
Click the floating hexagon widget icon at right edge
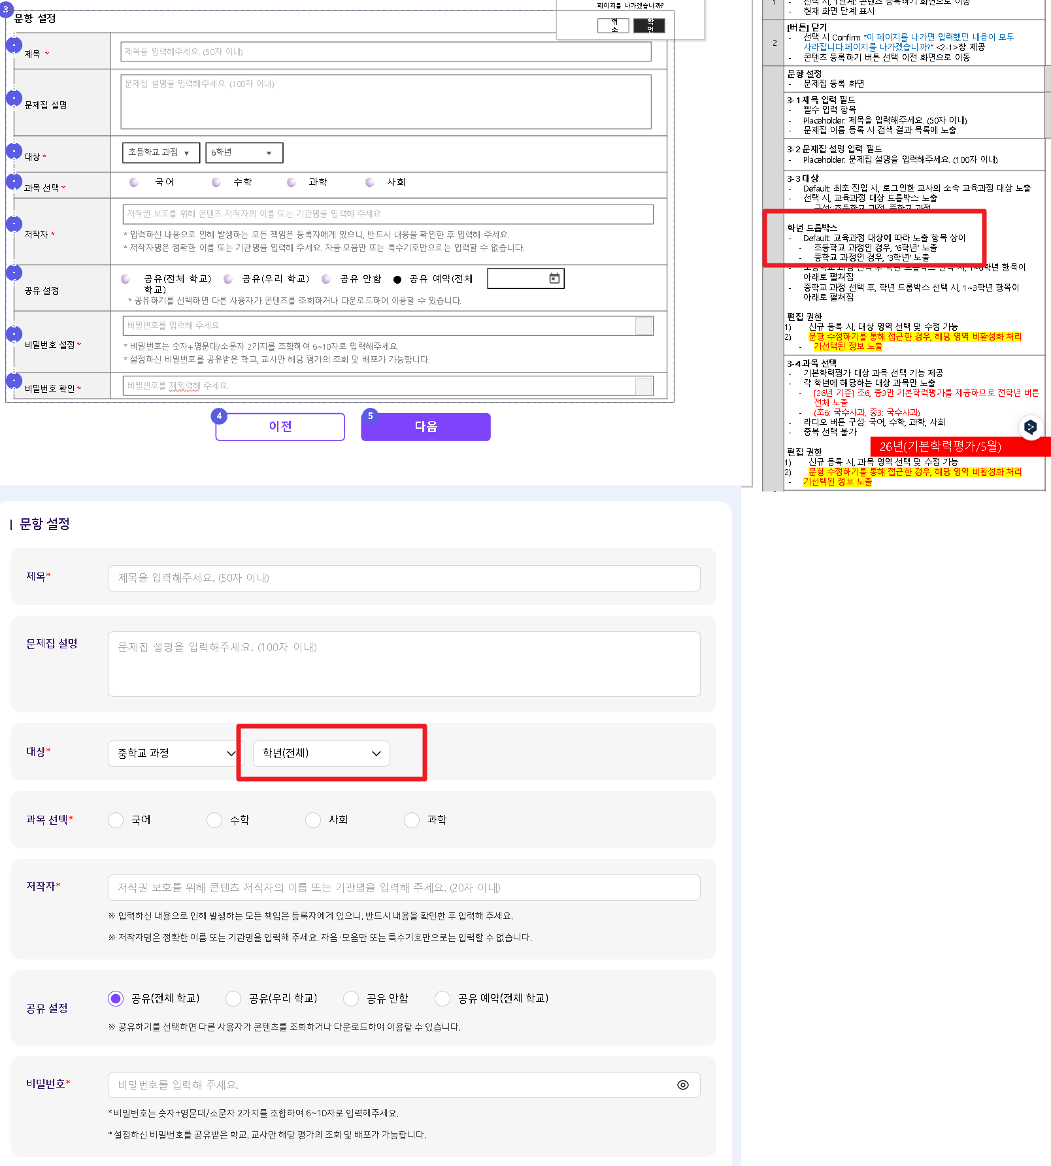click(1031, 427)
